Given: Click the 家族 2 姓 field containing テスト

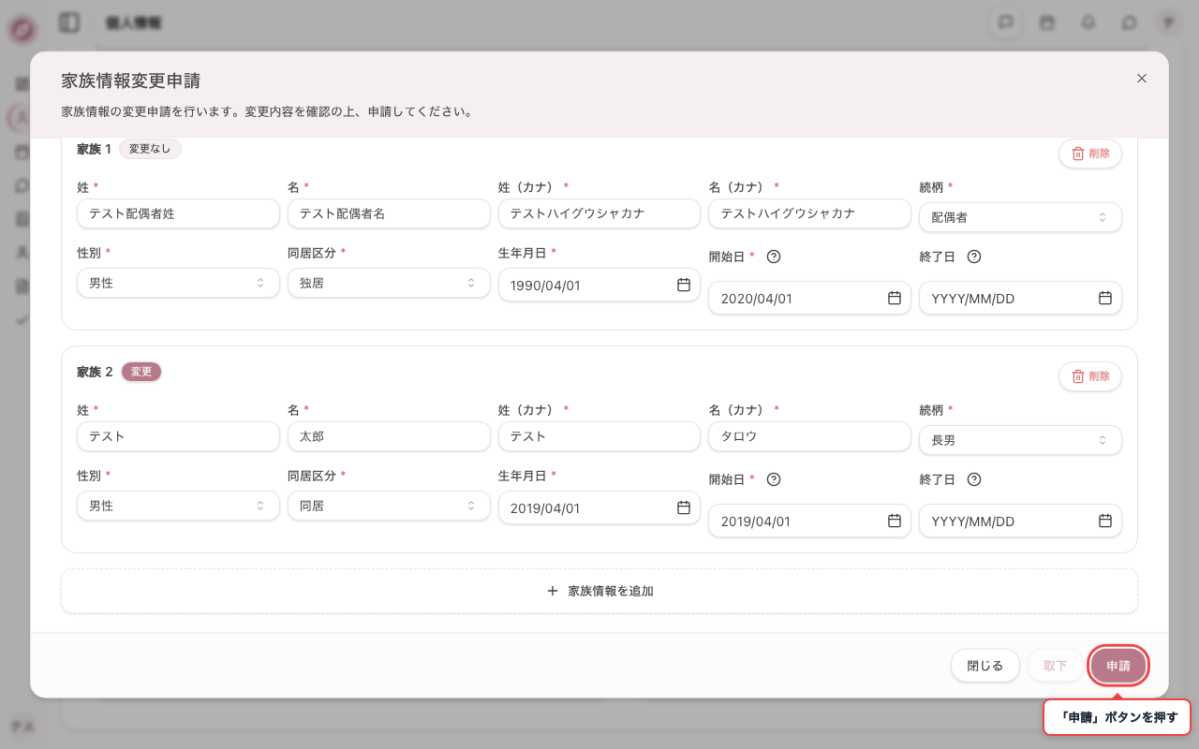Looking at the screenshot, I should 178,436.
